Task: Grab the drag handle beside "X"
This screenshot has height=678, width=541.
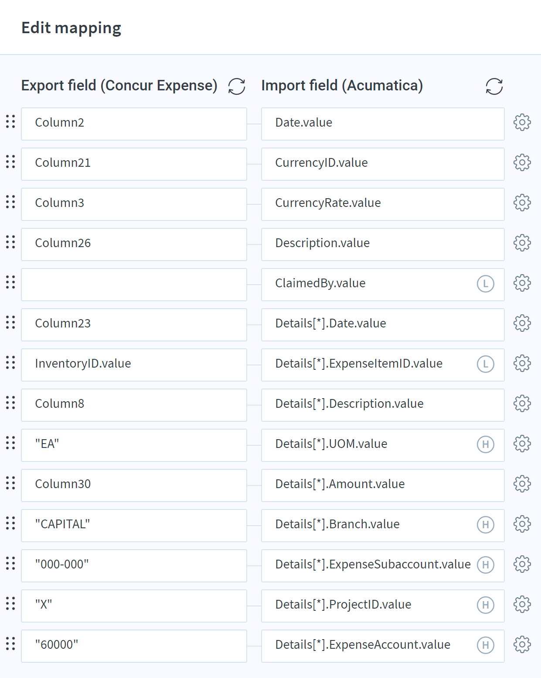Action: click(10, 604)
